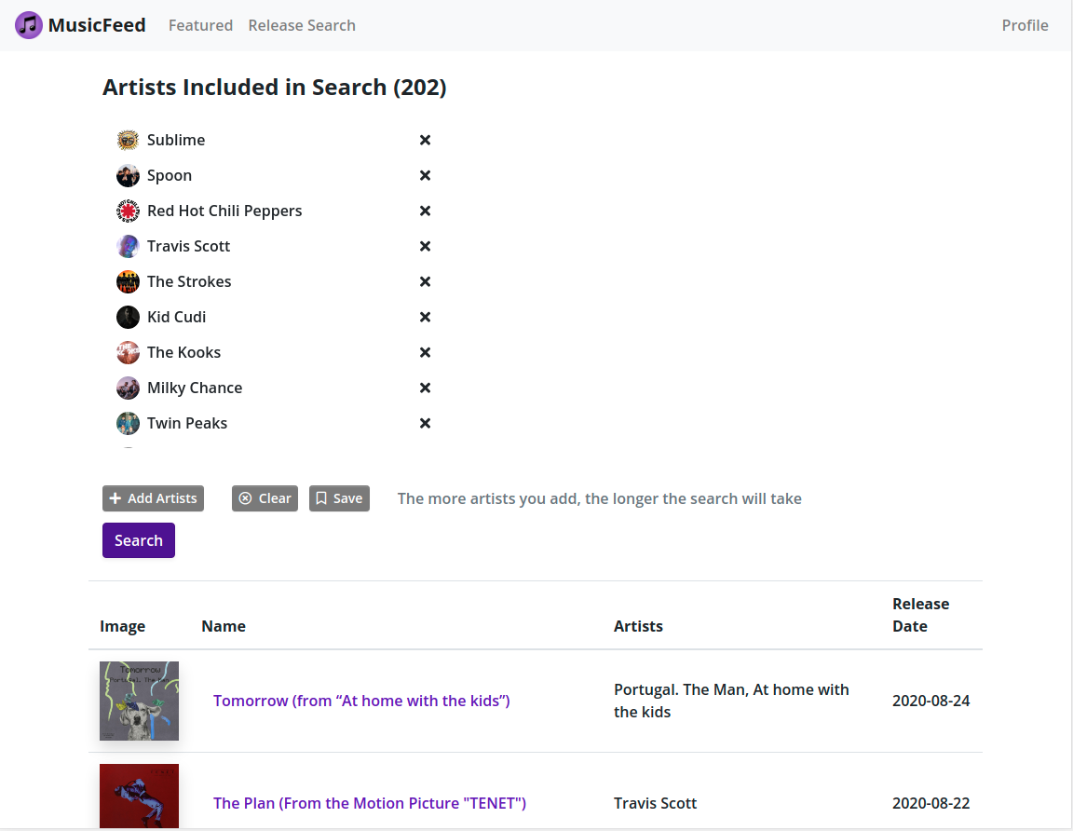Remove Spoon from the artist list
Image resolution: width=1073 pixels, height=831 pixels.
click(x=425, y=175)
